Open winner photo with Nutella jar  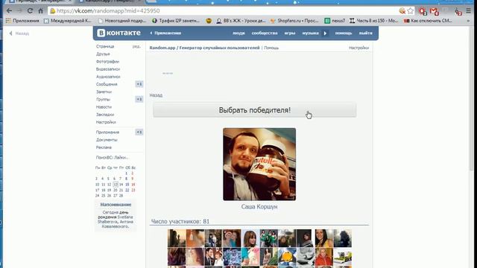259,164
